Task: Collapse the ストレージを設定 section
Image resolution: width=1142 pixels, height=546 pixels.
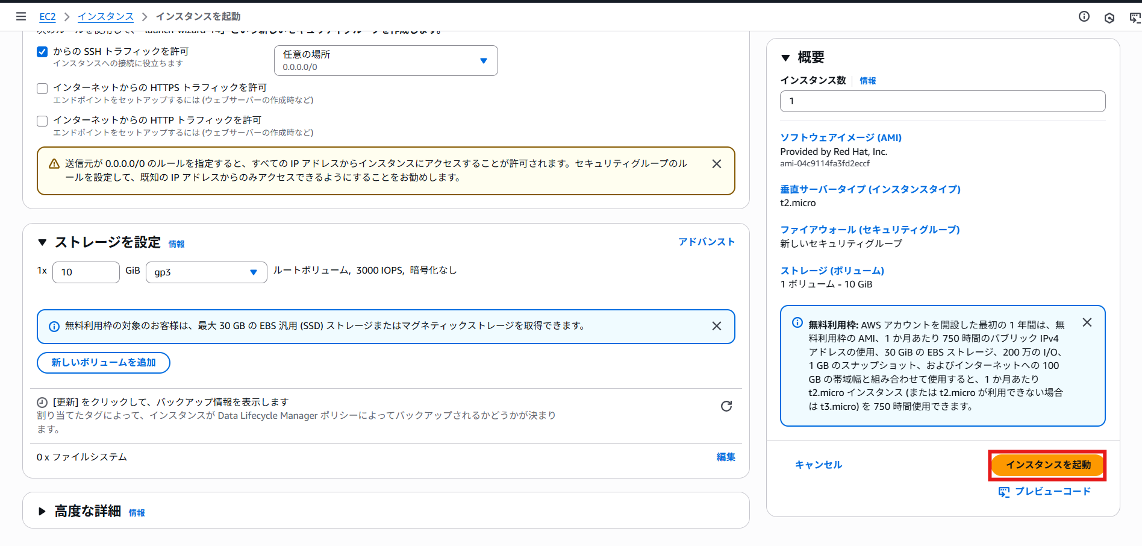Action: point(42,242)
